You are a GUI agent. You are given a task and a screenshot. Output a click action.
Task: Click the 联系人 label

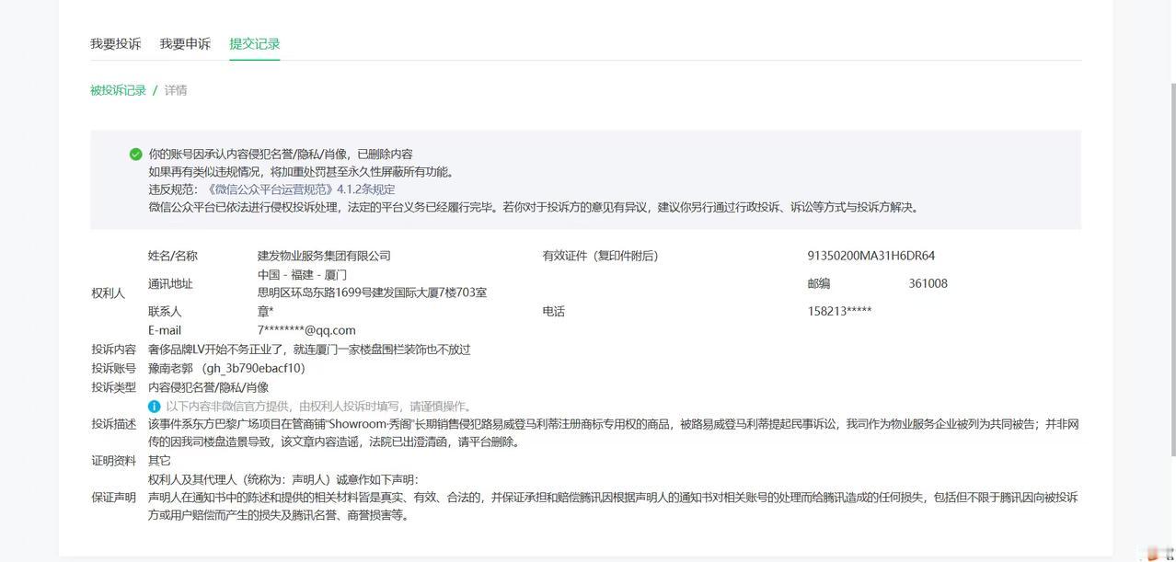(x=165, y=312)
